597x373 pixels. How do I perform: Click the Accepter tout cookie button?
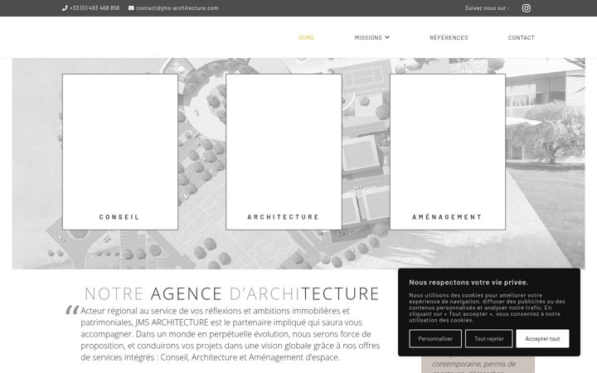(542, 338)
